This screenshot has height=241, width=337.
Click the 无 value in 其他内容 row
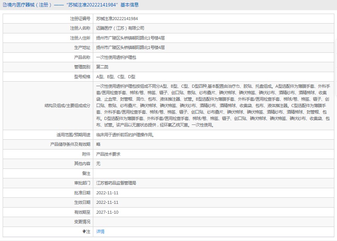pyautogui.click(x=98, y=164)
